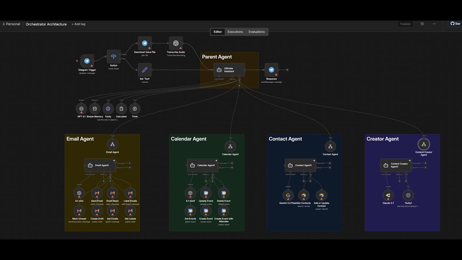This screenshot has width=462, height=260.
Task: Open the Personal project breadcrumb
Action: tap(11, 24)
